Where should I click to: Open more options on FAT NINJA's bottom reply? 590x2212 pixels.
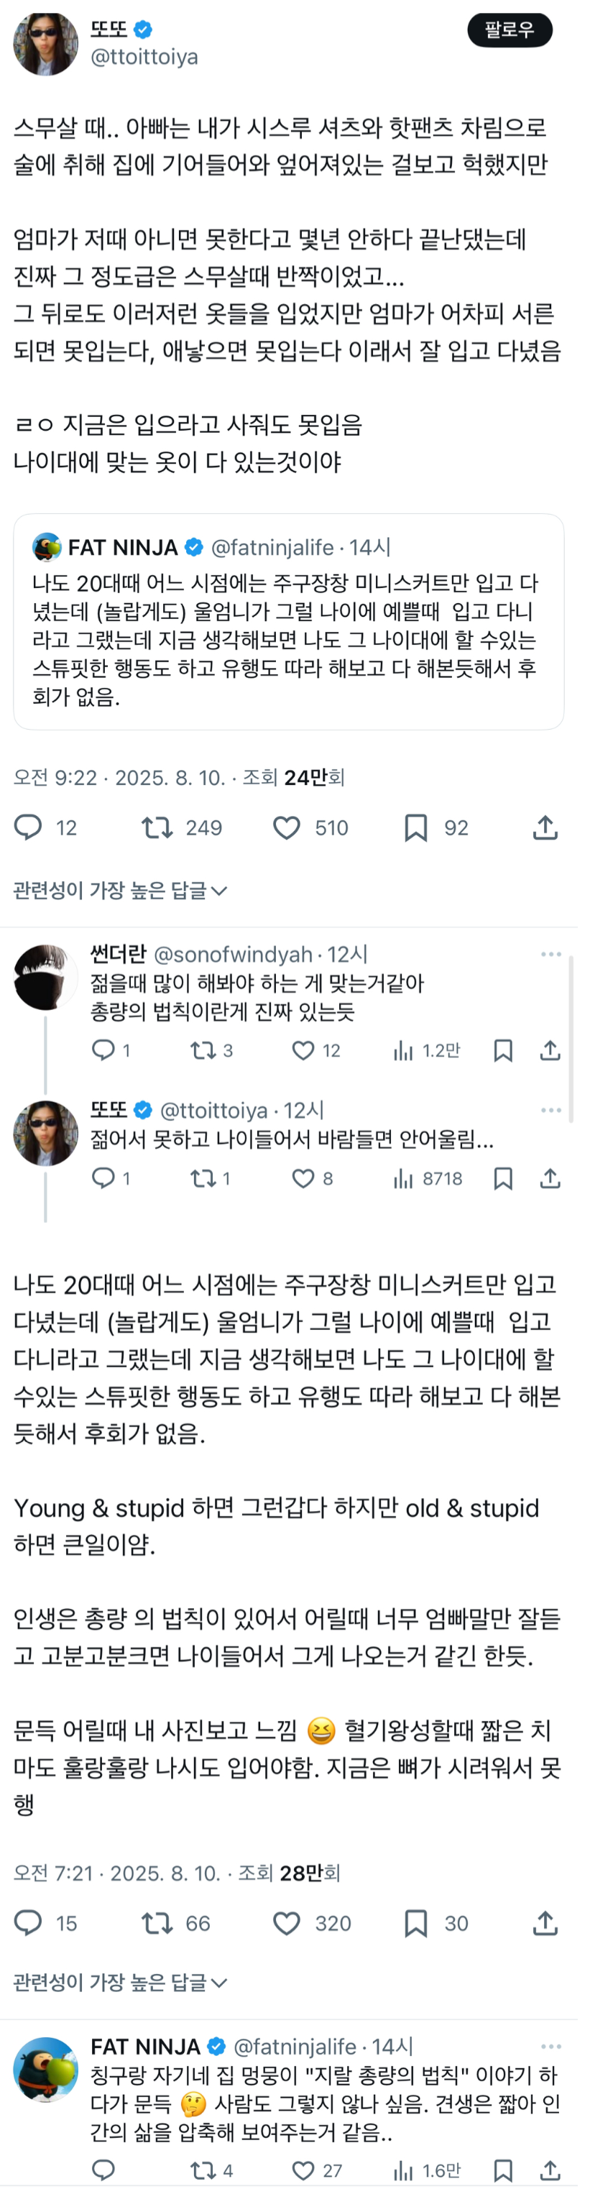(x=550, y=2046)
